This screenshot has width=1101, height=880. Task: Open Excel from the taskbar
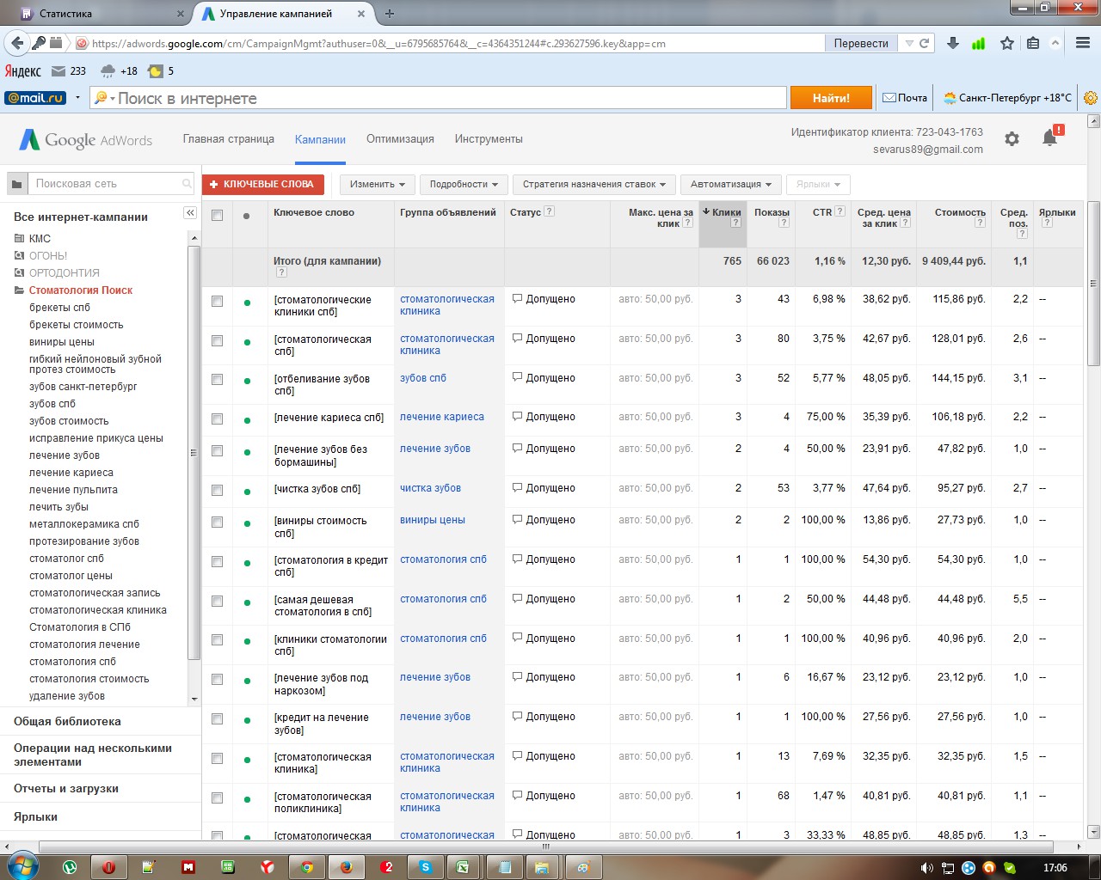pyautogui.click(x=462, y=867)
